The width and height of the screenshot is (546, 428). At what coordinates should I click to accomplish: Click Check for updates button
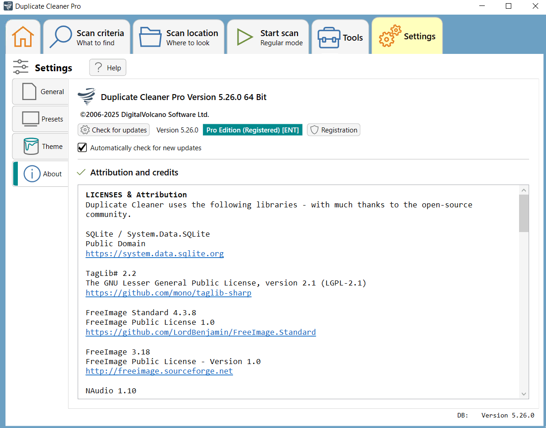(x=113, y=130)
